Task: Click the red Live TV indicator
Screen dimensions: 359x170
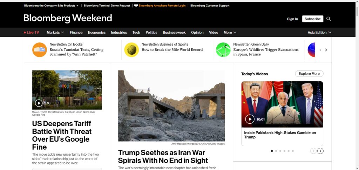Action: tap(31, 33)
